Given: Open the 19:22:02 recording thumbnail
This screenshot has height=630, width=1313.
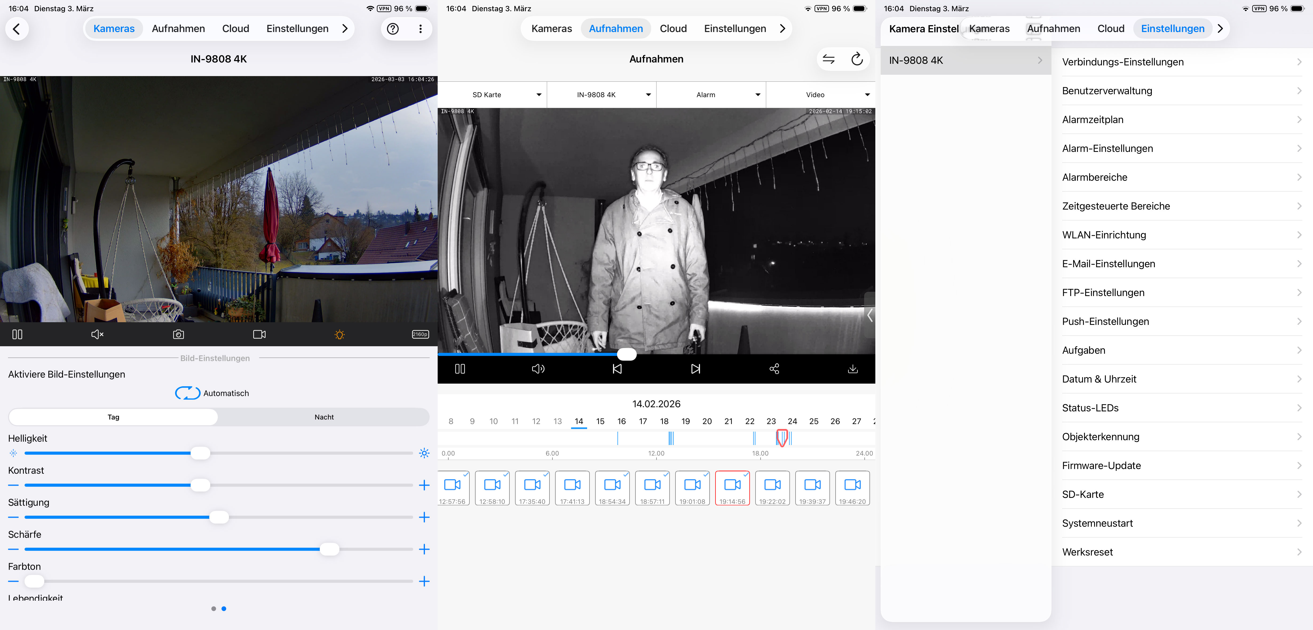Looking at the screenshot, I should [x=772, y=488].
